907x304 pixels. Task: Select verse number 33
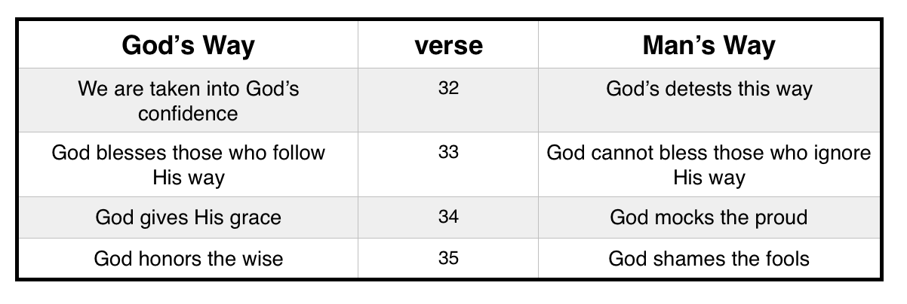pos(448,152)
